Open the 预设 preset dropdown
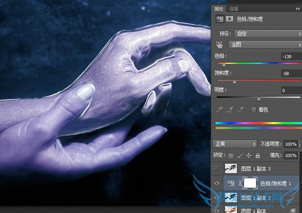 pos(265,33)
